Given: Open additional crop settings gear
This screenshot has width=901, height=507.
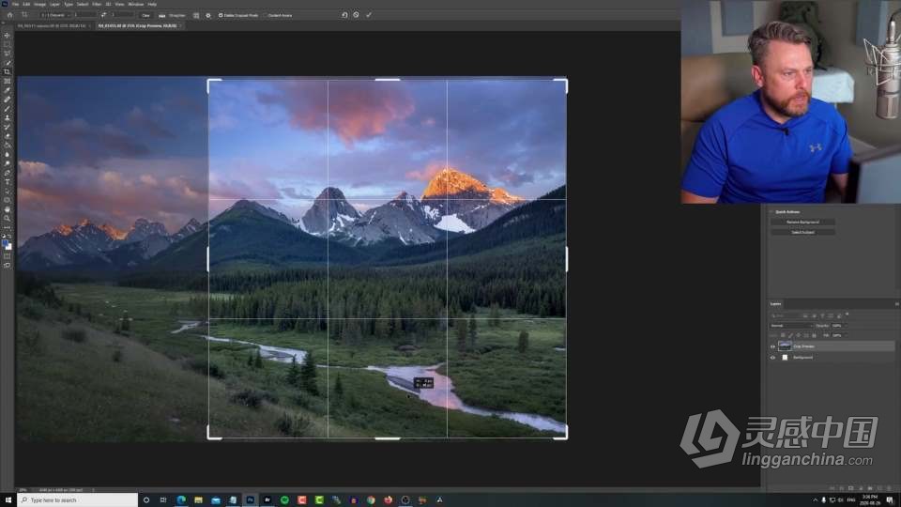Looking at the screenshot, I should coord(208,15).
